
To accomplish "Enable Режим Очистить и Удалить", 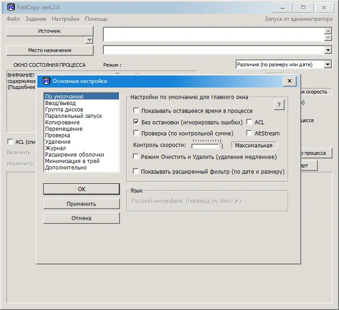I will click(136, 157).
